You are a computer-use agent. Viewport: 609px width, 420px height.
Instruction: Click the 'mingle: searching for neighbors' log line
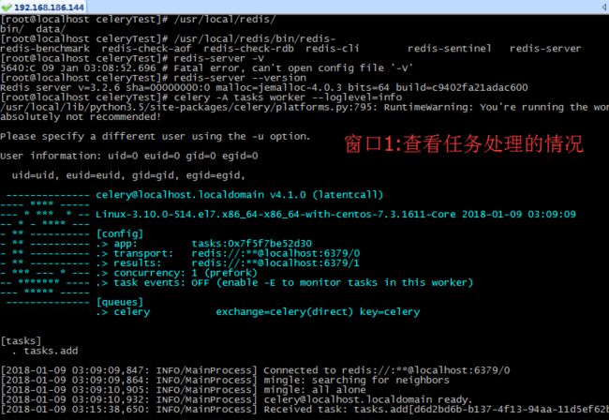coord(225,380)
